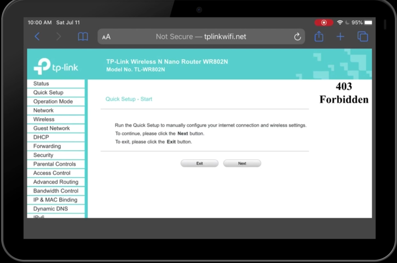The width and height of the screenshot is (397, 263).
Task: Expand the Wireless menu section
Action: (x=44, y=119)
